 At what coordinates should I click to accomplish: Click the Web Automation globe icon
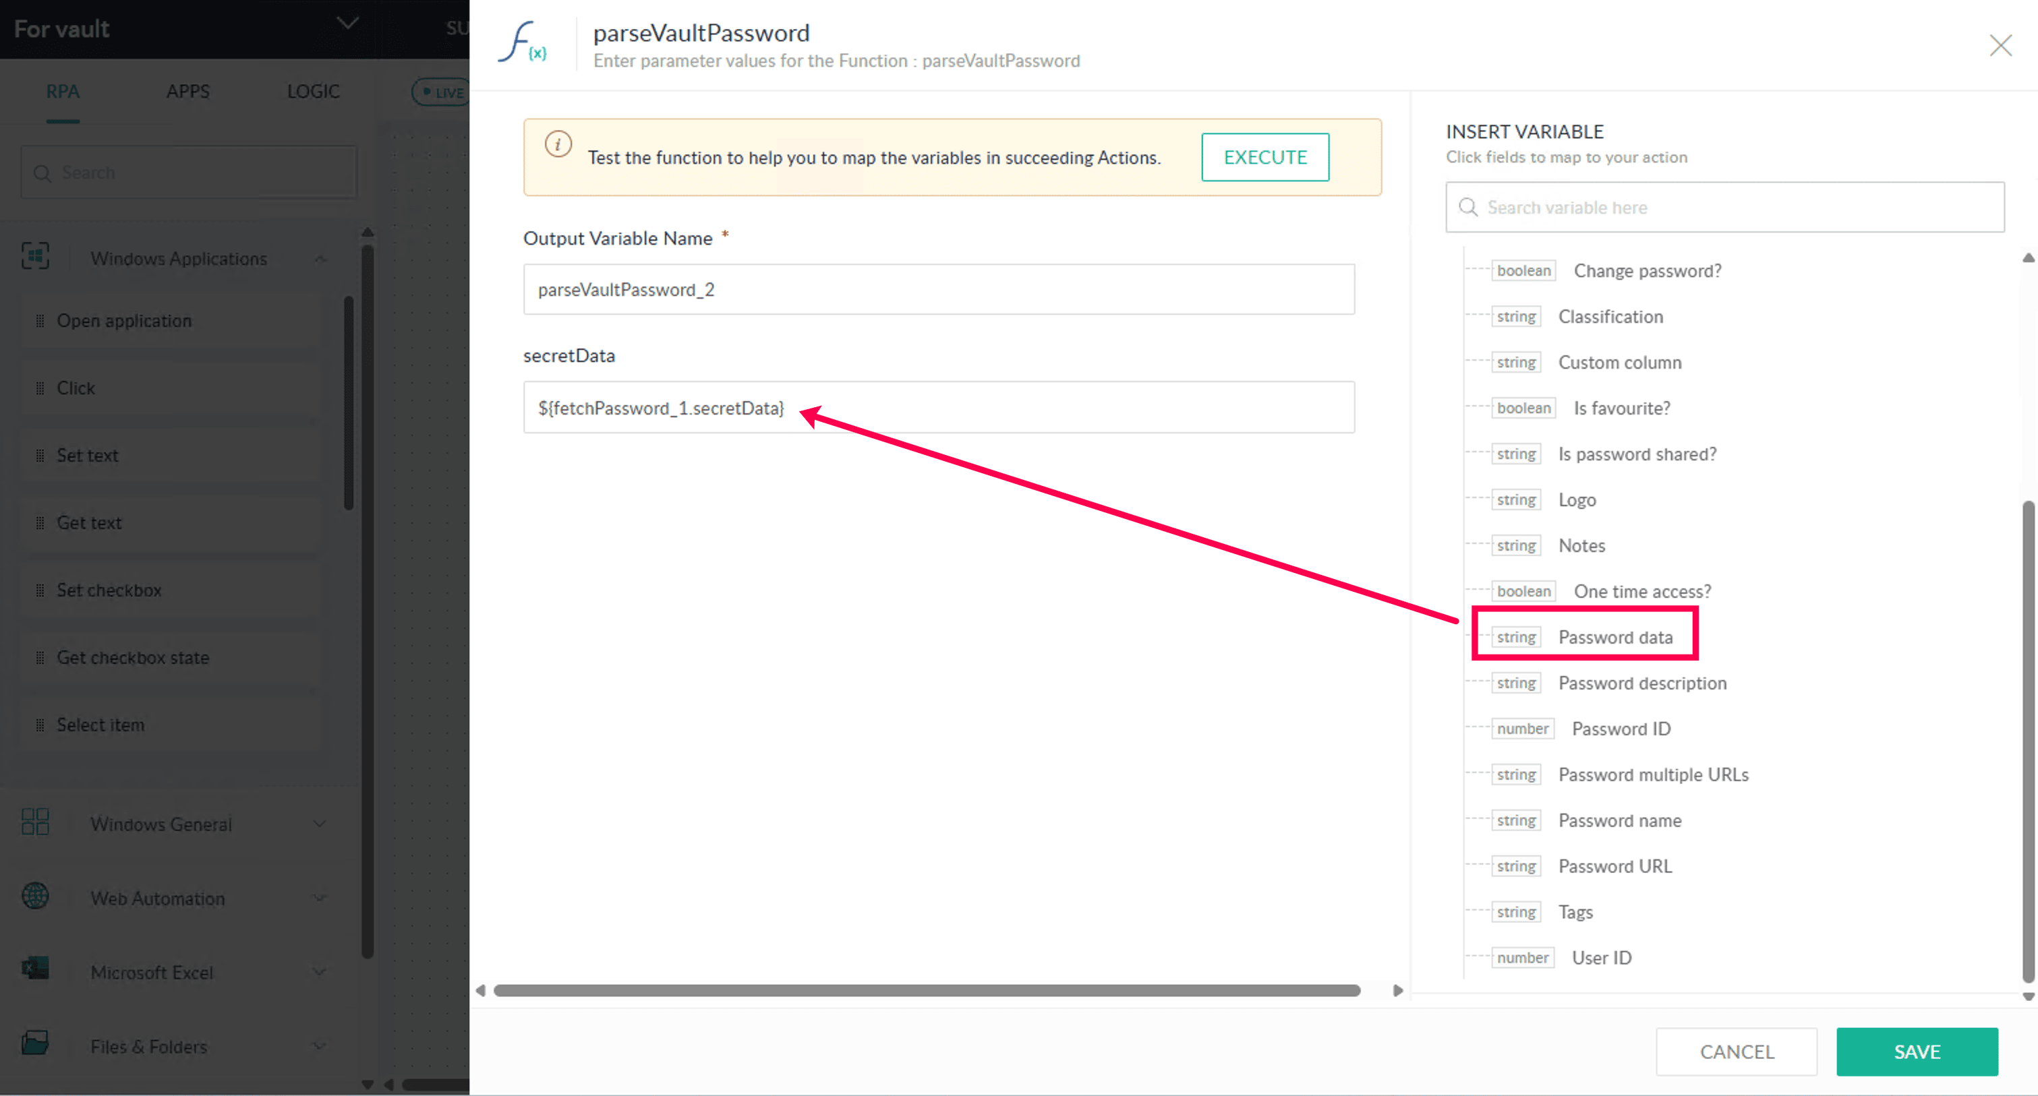[35, 896]
